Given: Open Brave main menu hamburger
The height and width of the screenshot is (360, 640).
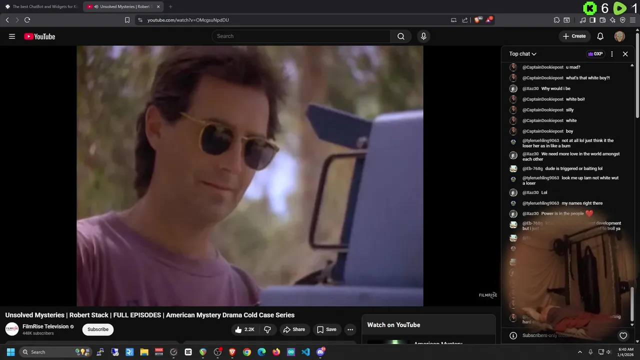Looking at the screenshot, I should click(x=632, y=20).
